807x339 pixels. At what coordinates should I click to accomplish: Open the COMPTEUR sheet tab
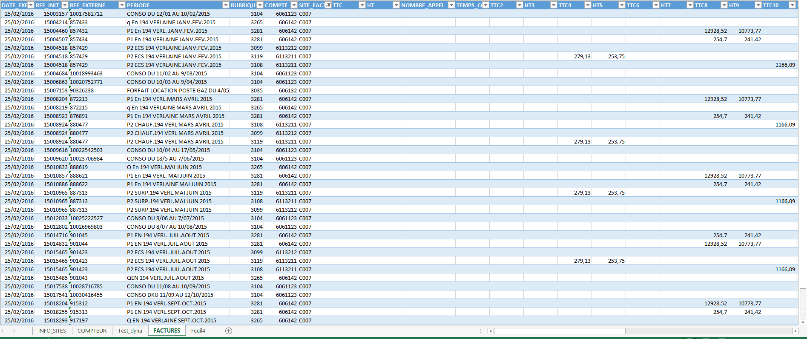[x=92, y=331]
